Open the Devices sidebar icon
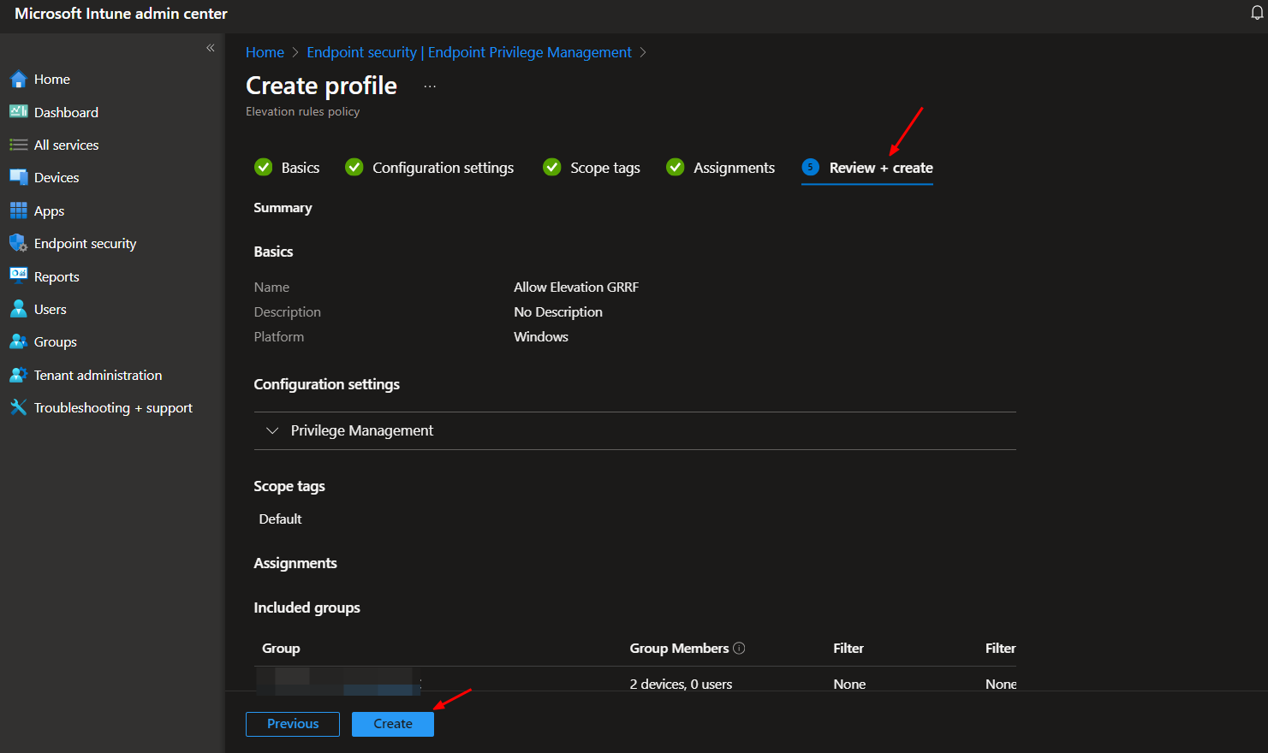 click(x=18, y=177)
